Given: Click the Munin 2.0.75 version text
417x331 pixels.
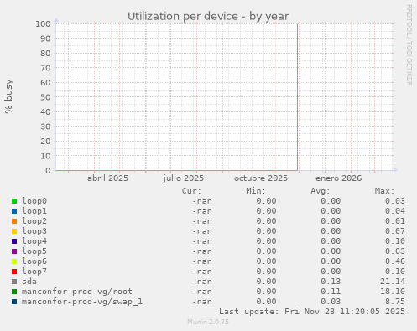Looking at the screenshot, I should (208, 322).
